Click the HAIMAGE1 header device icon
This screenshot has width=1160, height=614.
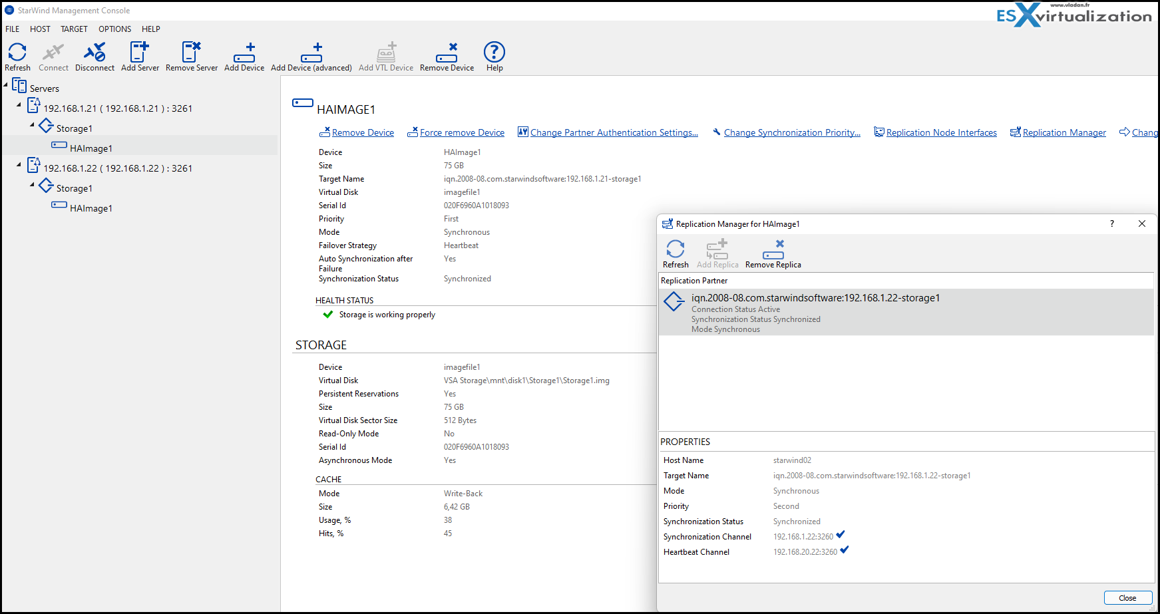click(x=303, y=102)
